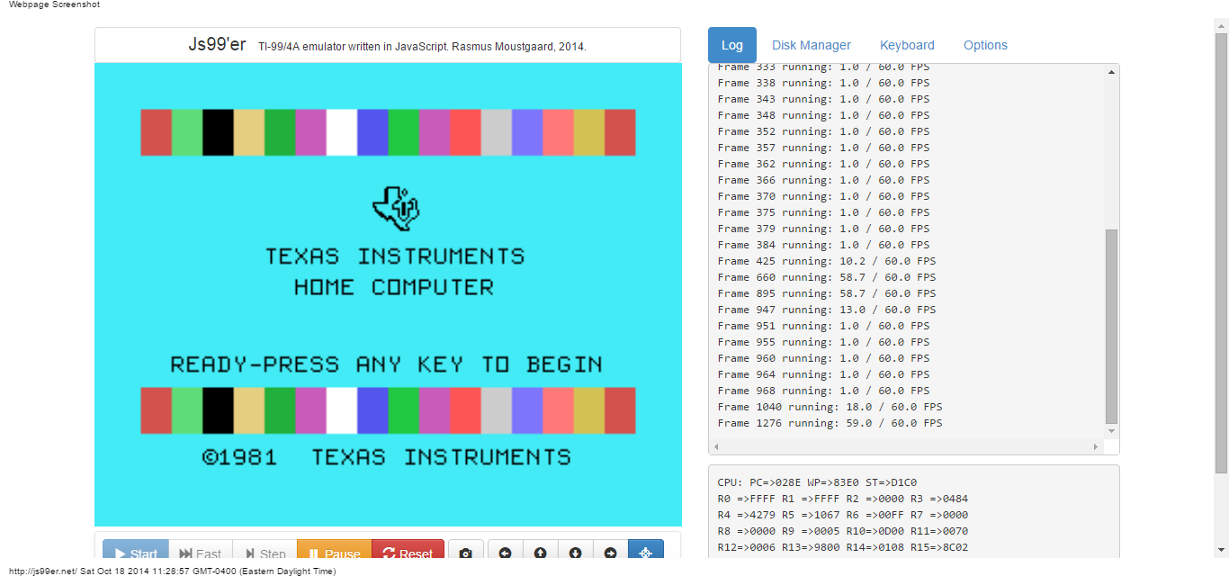This screenshot has height=576, width=1229.
Task: Open the Disk Manager tab
Action: point(812,45)
